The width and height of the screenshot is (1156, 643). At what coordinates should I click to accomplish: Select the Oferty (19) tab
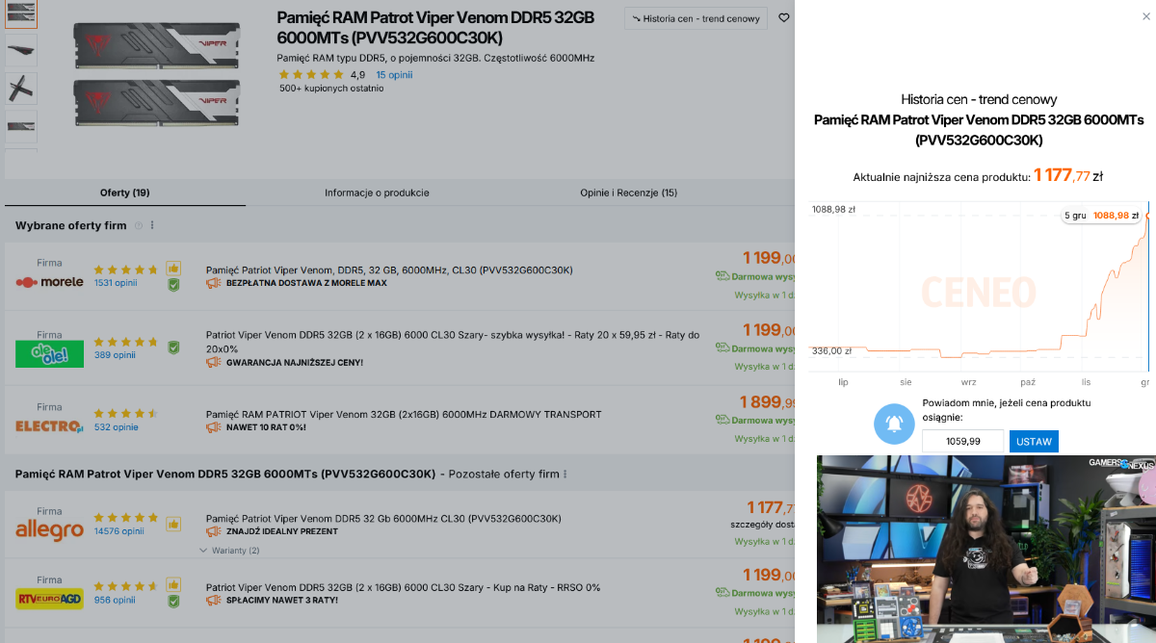click(x=124, y=193)
